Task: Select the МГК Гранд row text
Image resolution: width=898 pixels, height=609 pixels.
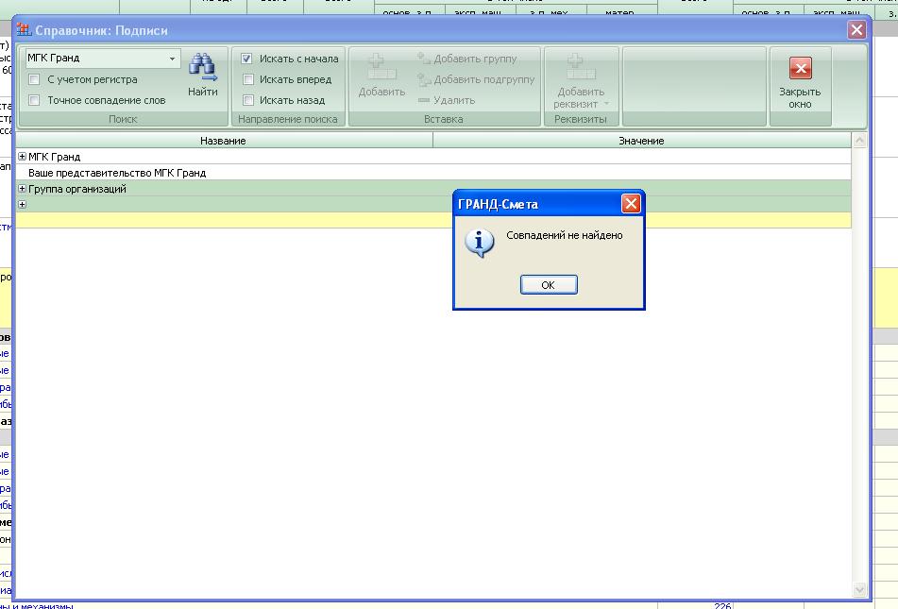Action: point(55,157)
